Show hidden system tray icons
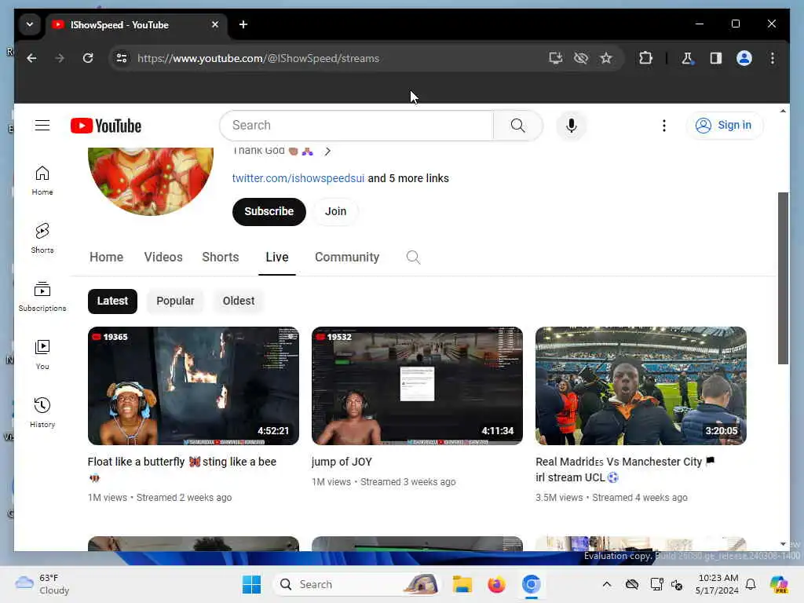 [607, 584]
